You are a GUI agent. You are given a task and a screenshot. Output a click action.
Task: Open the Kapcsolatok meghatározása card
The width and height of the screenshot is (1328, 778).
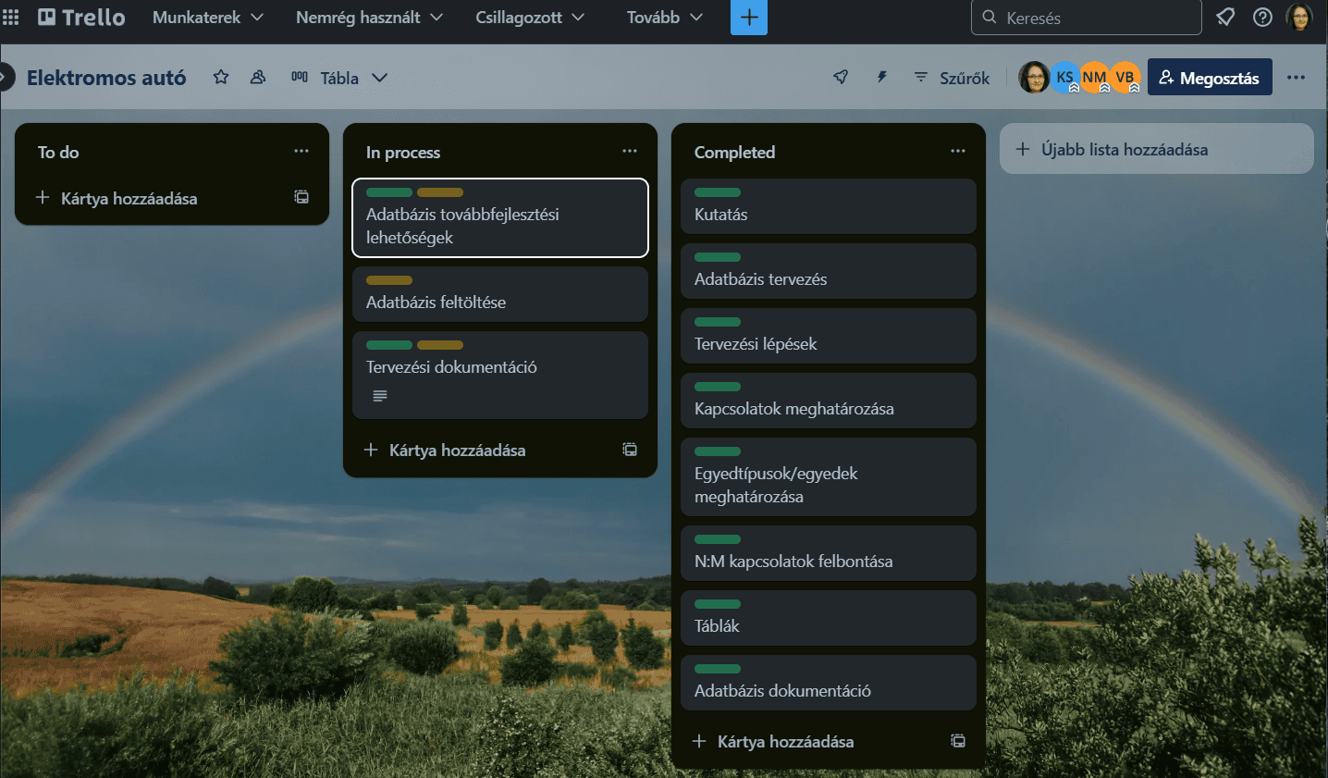[x=829, y=401]
